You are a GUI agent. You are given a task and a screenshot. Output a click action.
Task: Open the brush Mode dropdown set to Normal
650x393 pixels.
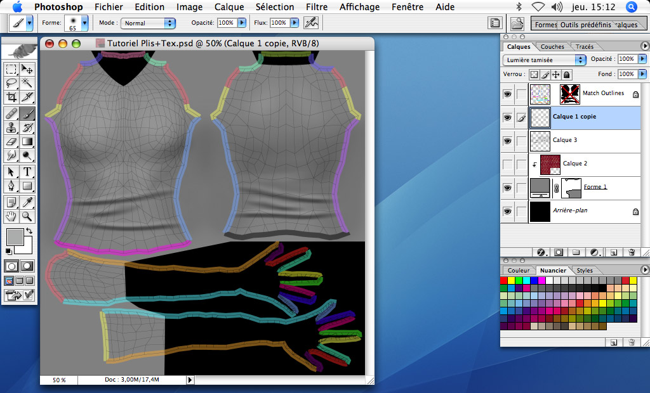[x=147, y=23]
